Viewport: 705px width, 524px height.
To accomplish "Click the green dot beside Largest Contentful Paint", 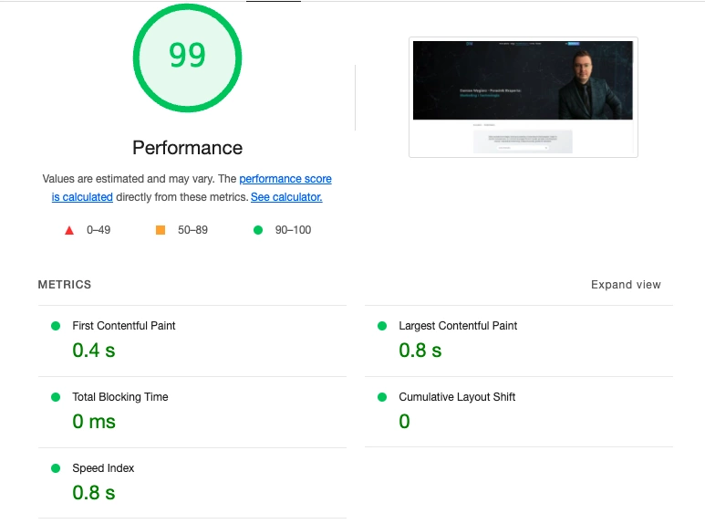I will 382,326.
